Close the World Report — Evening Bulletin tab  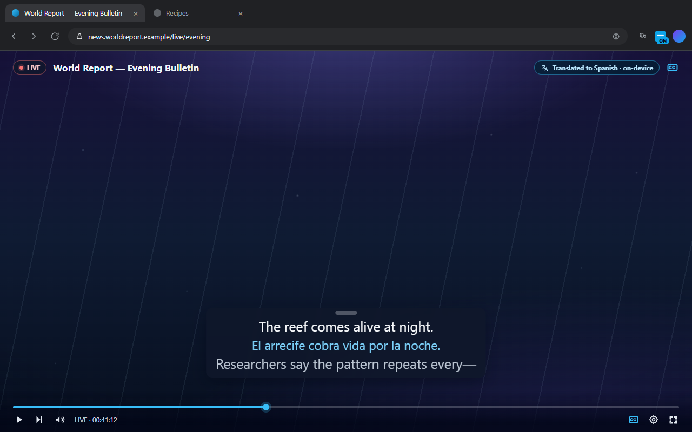coord(136,13)
